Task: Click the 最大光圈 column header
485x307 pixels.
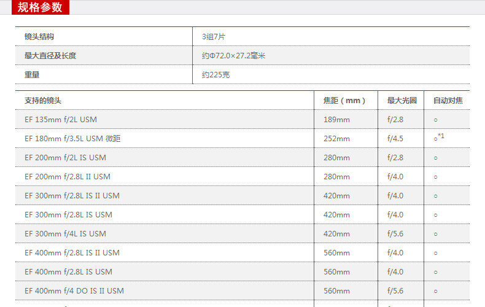Action: click(x=402, y=100)
